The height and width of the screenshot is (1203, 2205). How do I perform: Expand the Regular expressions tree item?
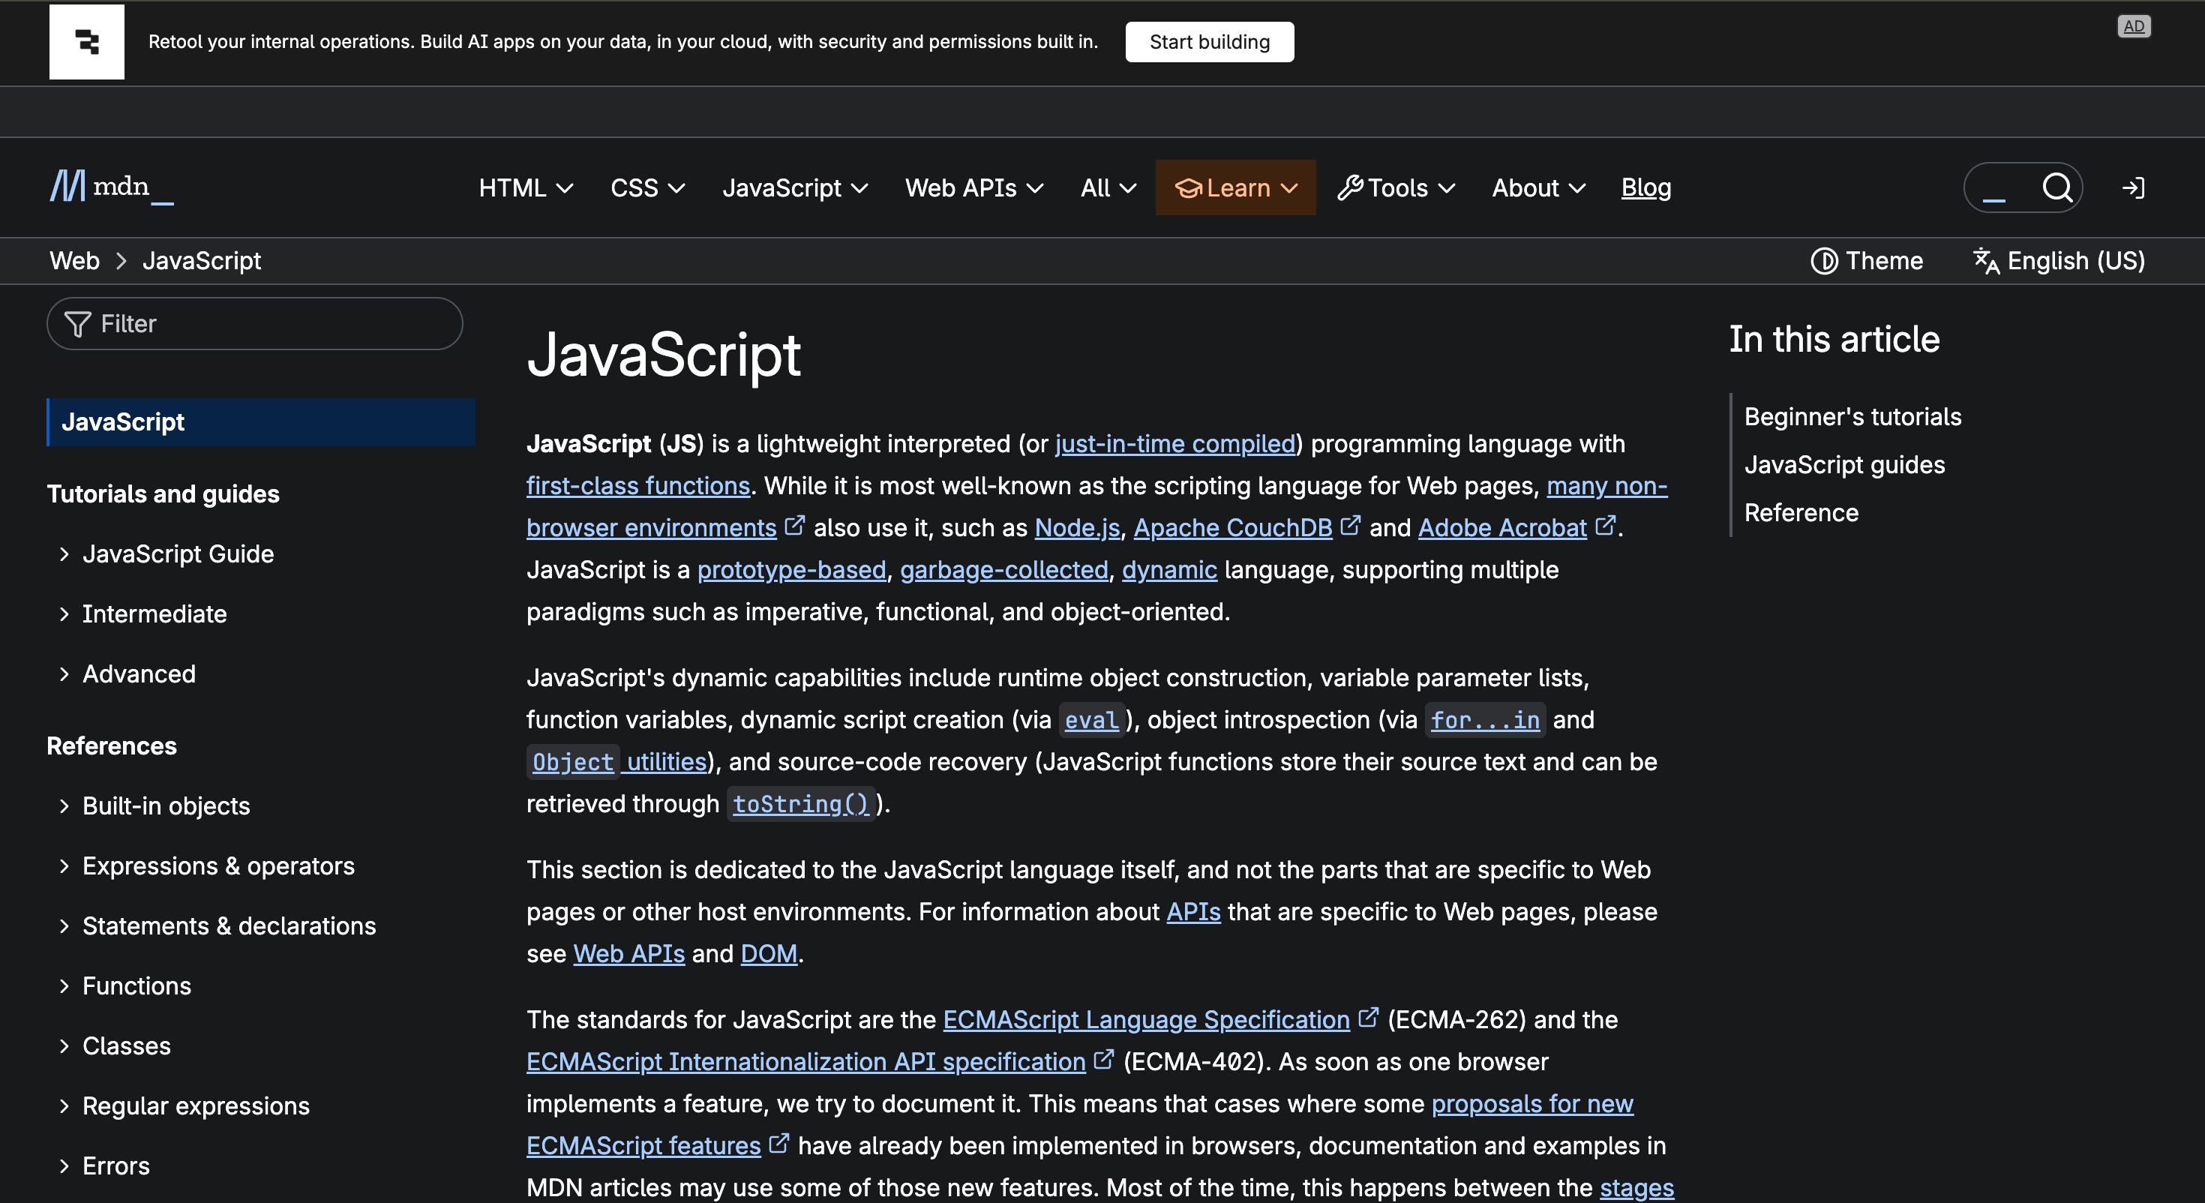pos(64,1105)
